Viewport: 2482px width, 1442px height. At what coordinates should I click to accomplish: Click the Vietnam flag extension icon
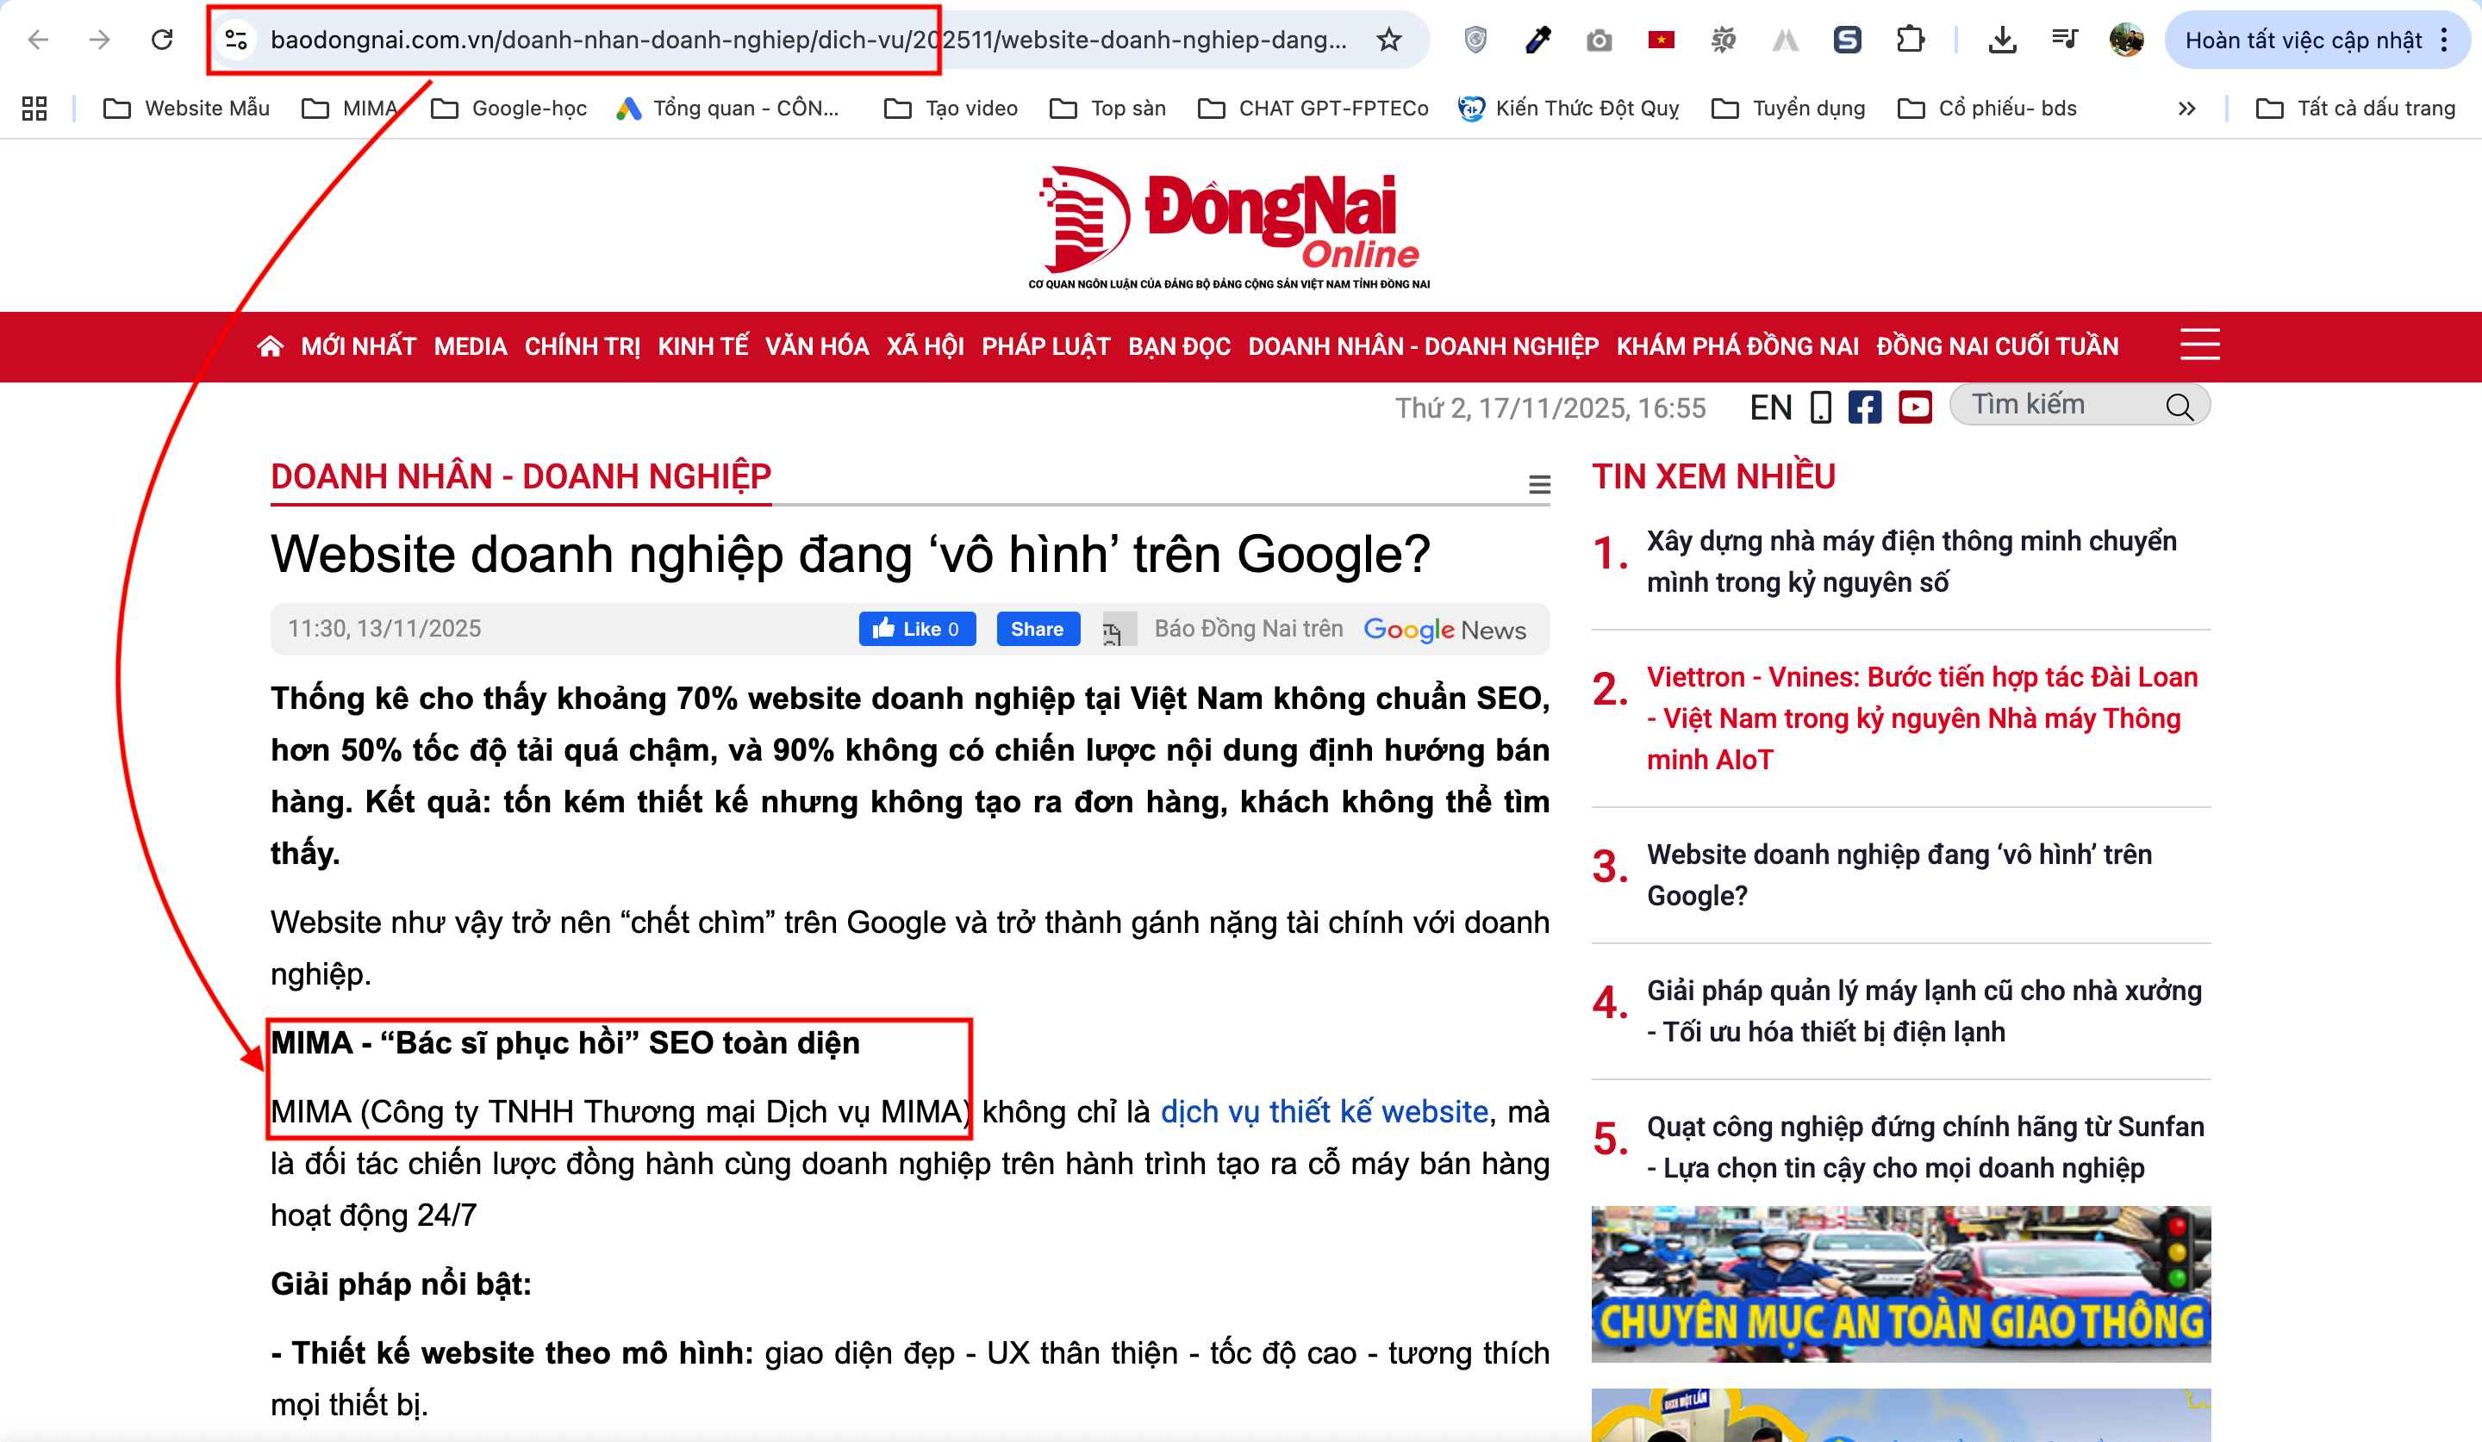coord(1662,40)
